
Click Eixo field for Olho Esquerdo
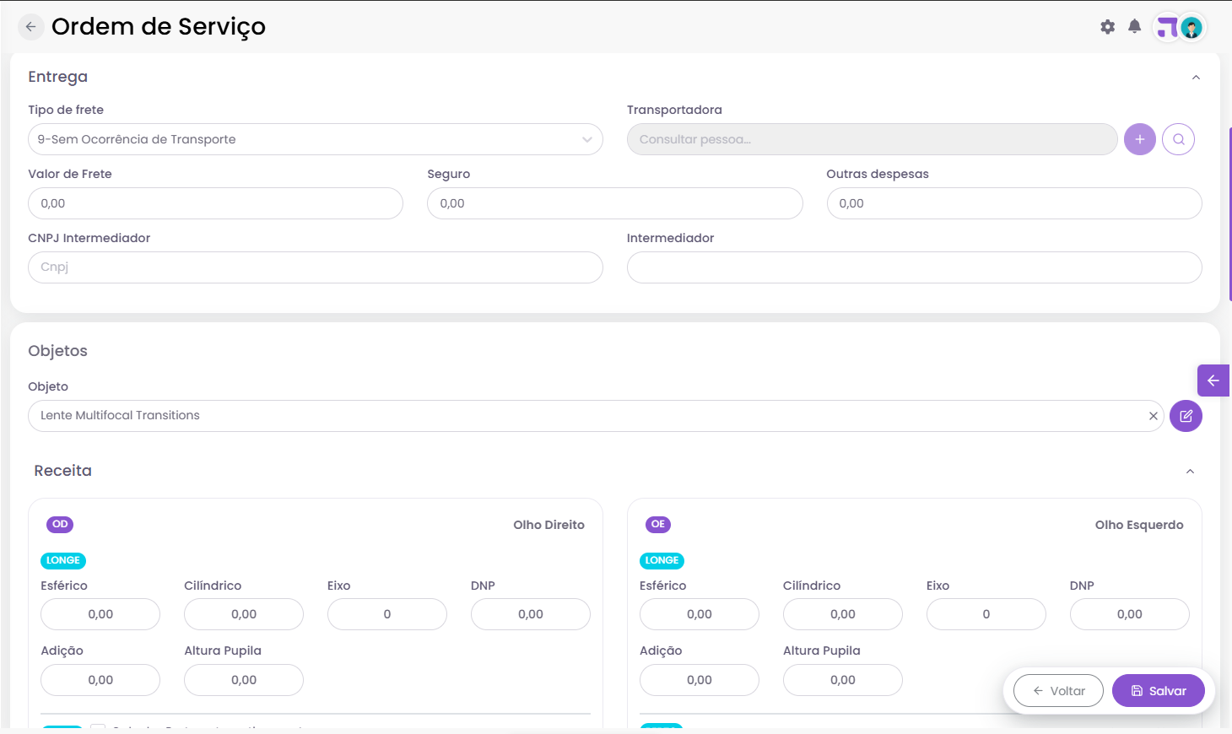pos(986,614)
